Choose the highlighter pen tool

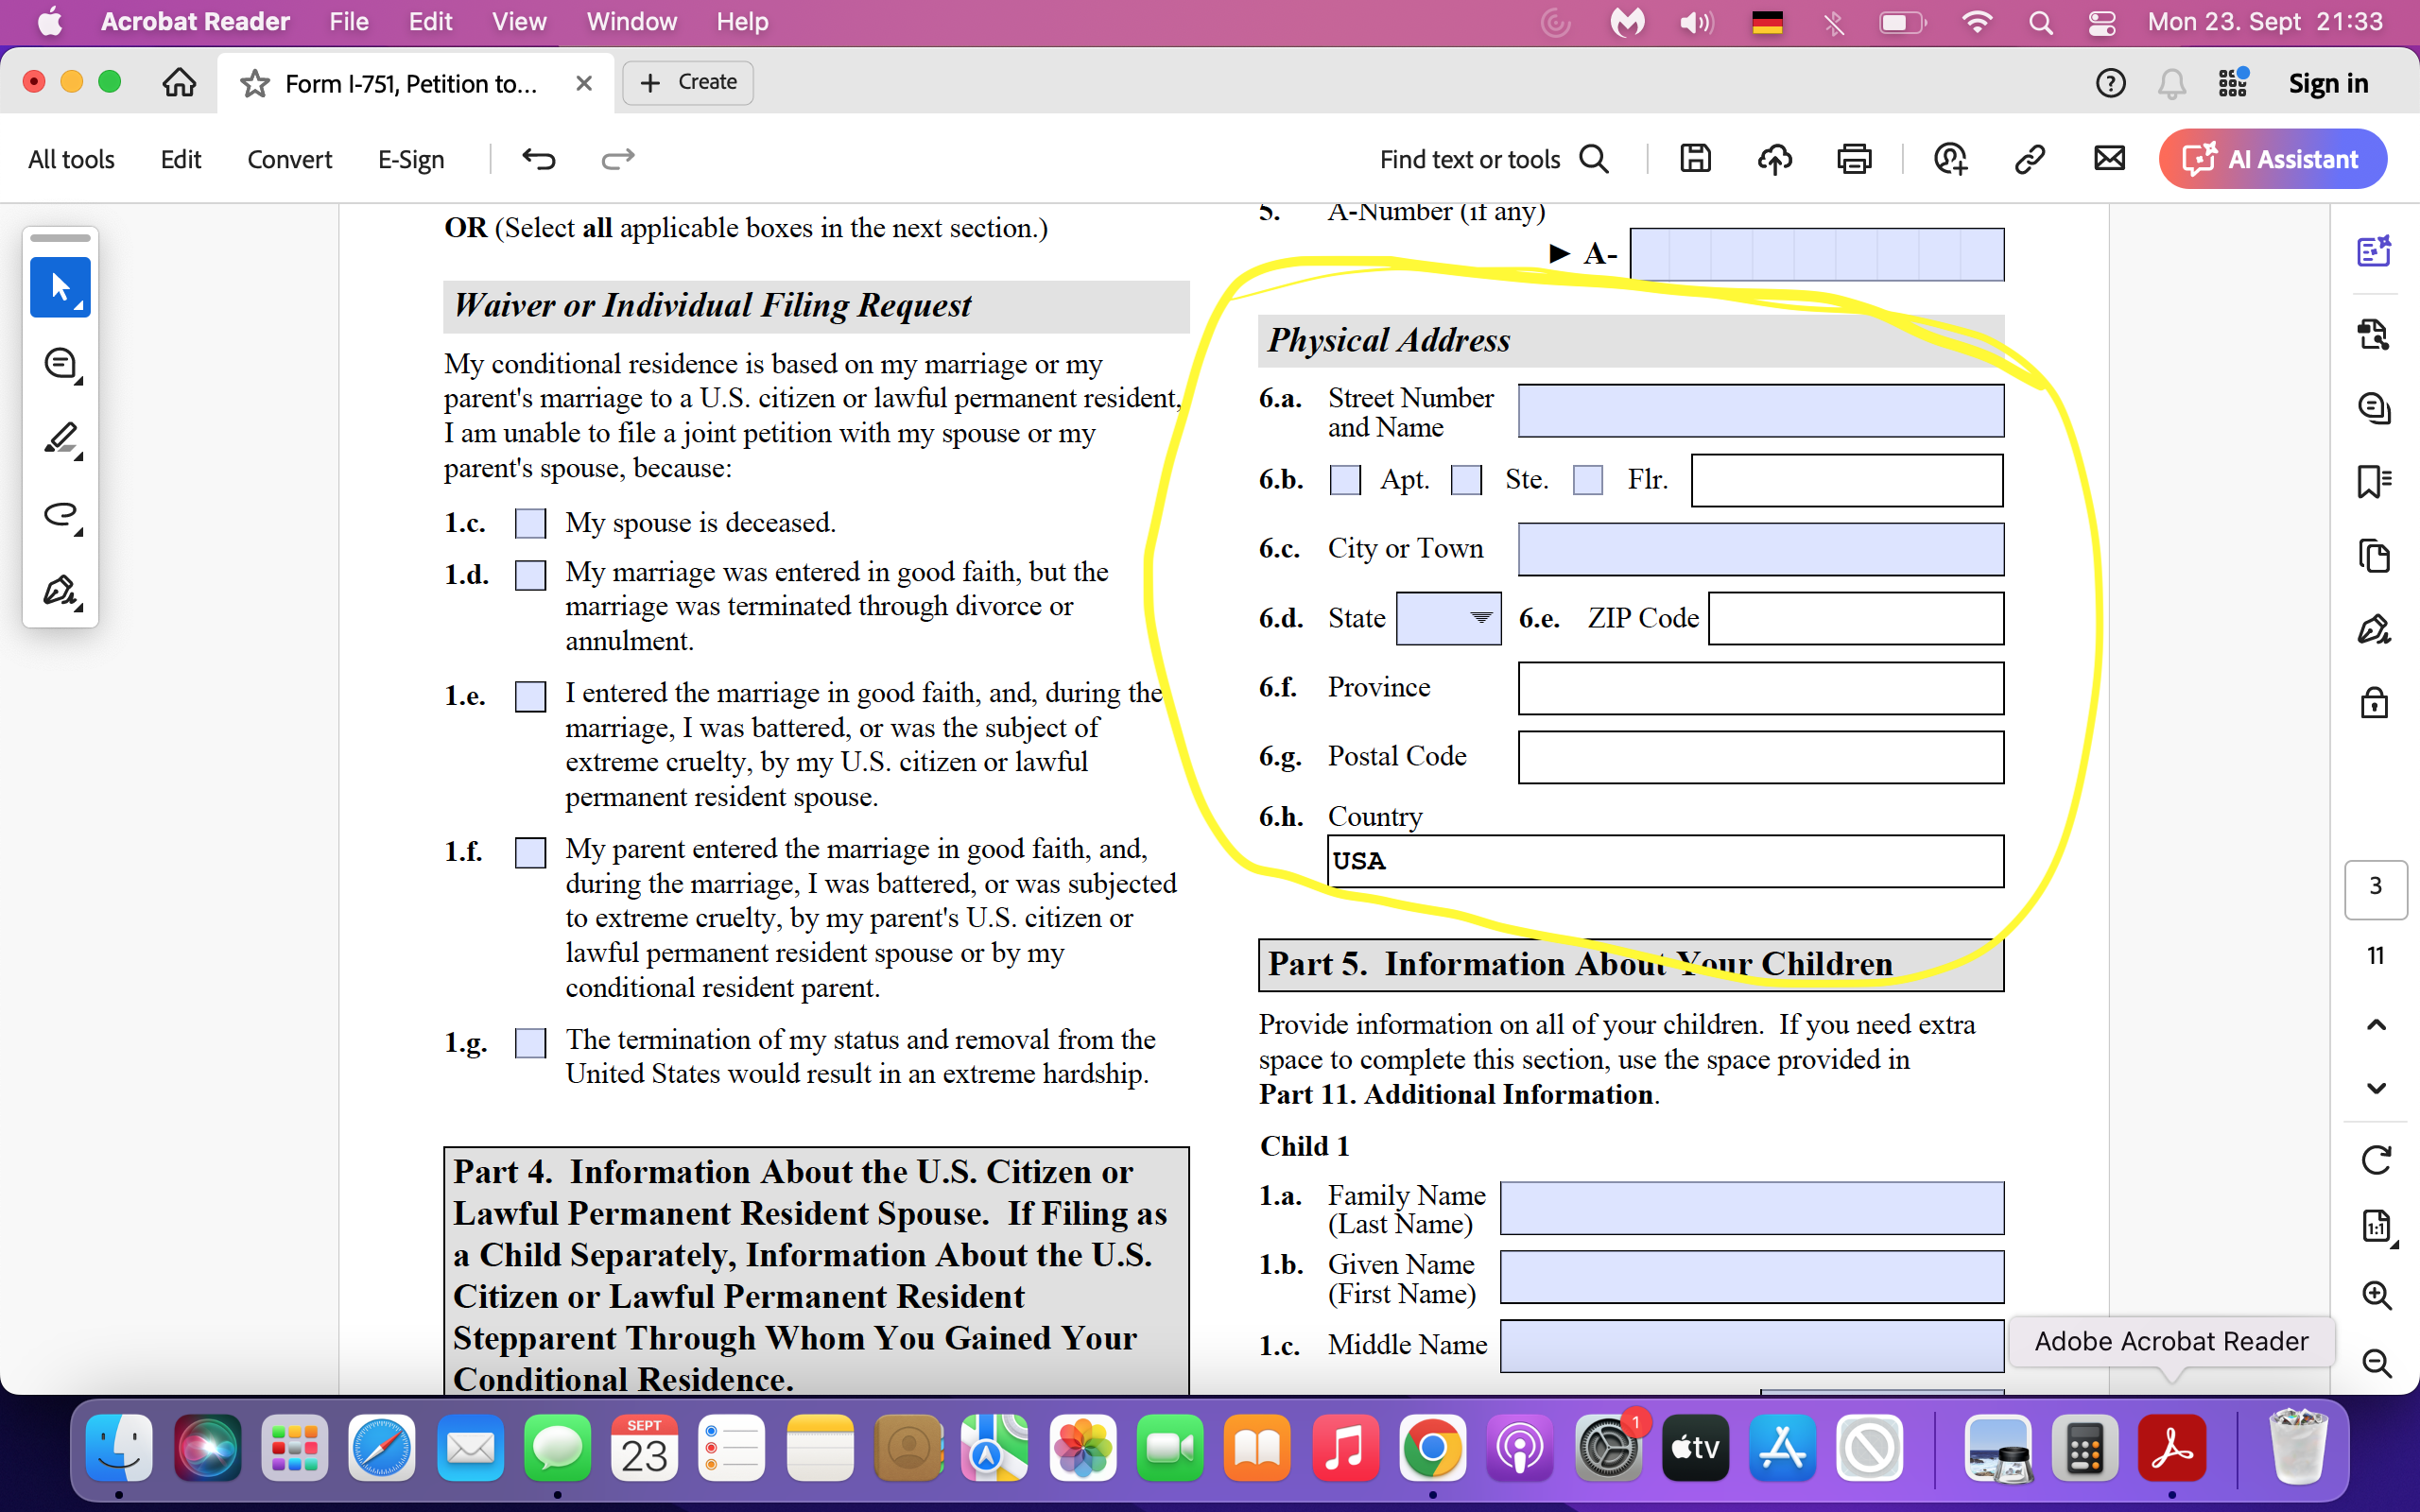pos(60,439)
